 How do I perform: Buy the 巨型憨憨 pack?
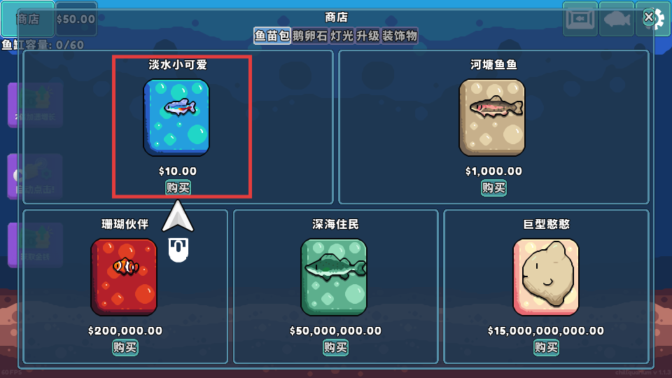coord(546,347)
